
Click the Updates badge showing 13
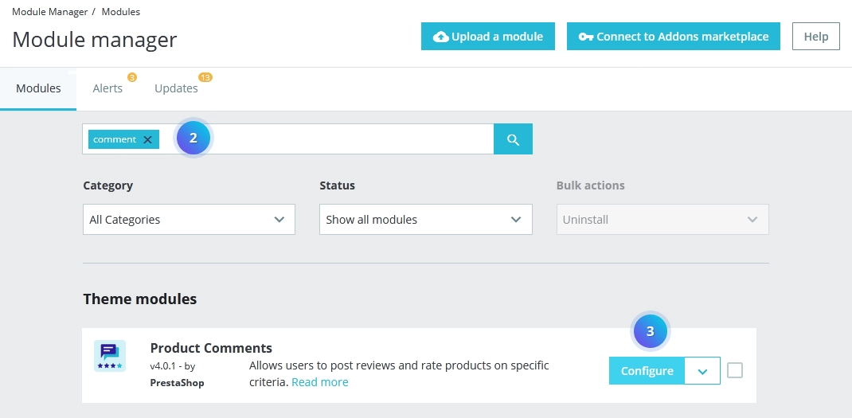205,77
